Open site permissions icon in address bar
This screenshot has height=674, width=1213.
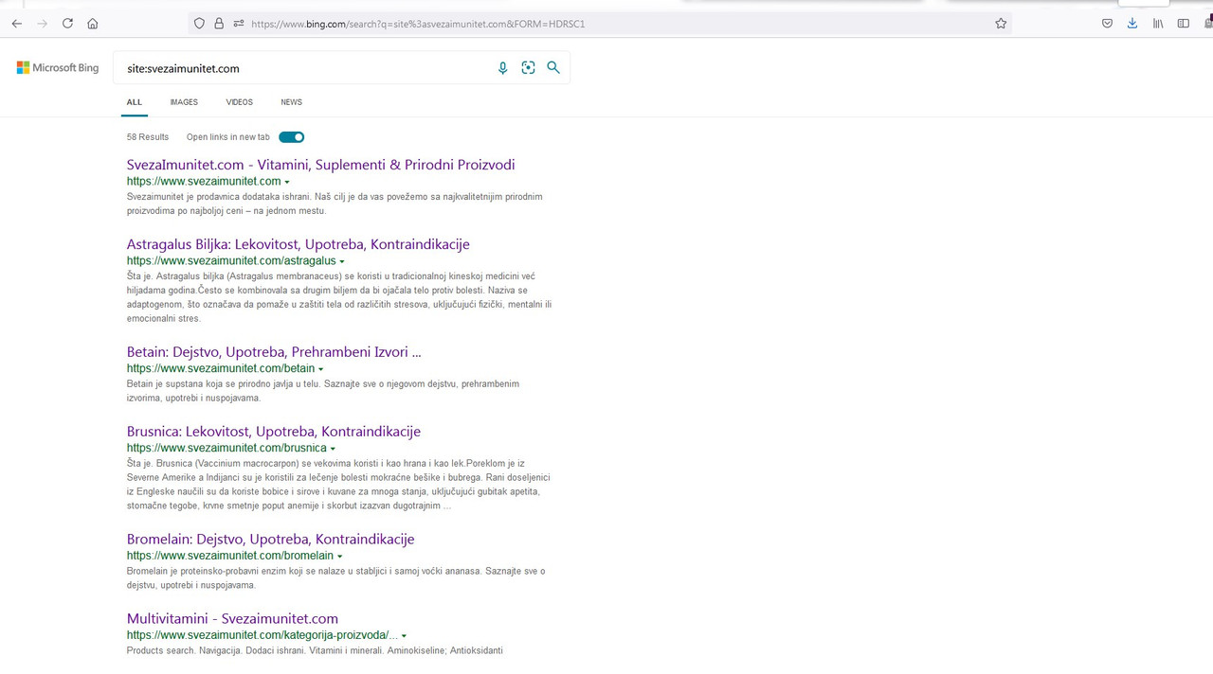point(239,24)
